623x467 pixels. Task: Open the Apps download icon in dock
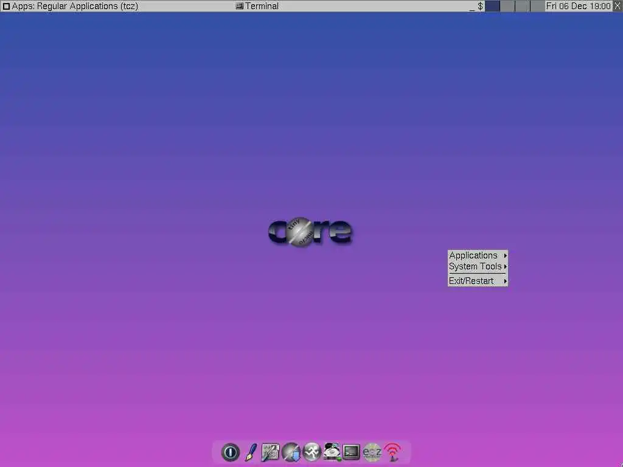click(x=291, y=452)
